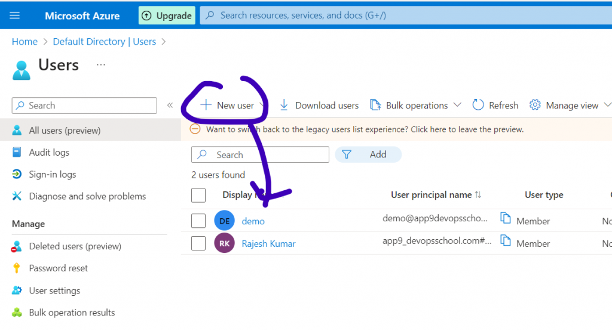Viewport: 612px width, 331px height.
Task: Open Audit logs in sidebar
Action: pyautogui.click(x=49, y=153)
